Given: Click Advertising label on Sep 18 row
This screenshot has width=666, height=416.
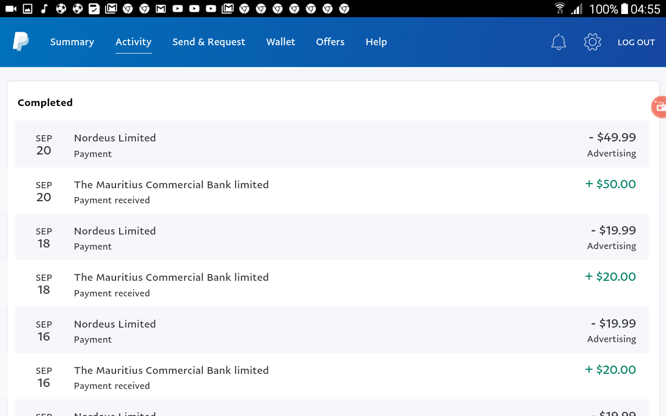Looking at the screenshot, I should [611, 246].
